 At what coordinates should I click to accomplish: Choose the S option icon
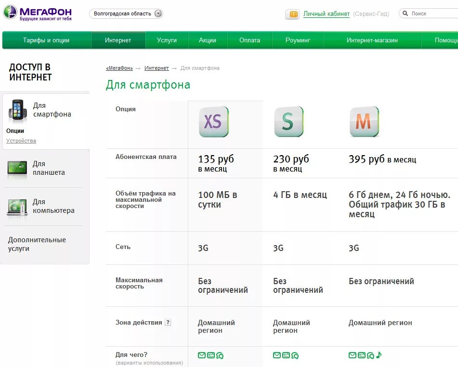288,121
